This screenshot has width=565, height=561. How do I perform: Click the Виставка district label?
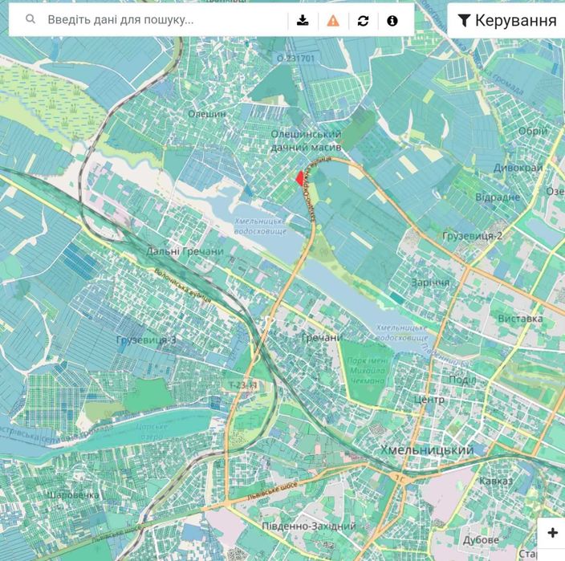point(520,319)
